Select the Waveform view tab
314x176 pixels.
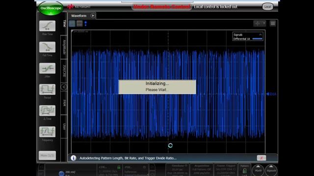tap(78, 16)
